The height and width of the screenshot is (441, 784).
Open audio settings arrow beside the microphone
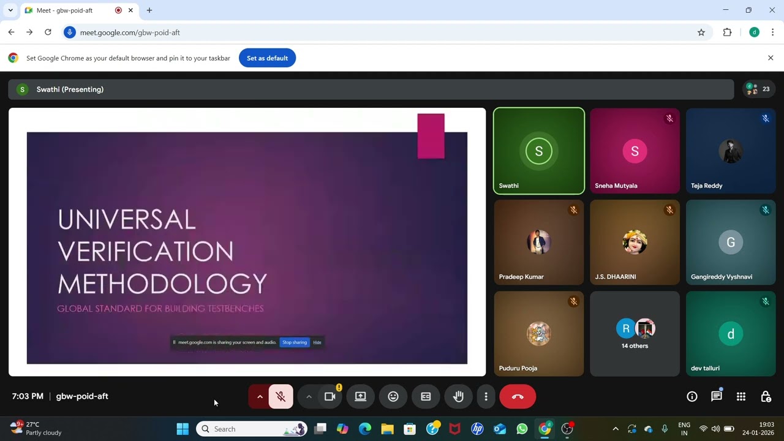tap(260, 397)
